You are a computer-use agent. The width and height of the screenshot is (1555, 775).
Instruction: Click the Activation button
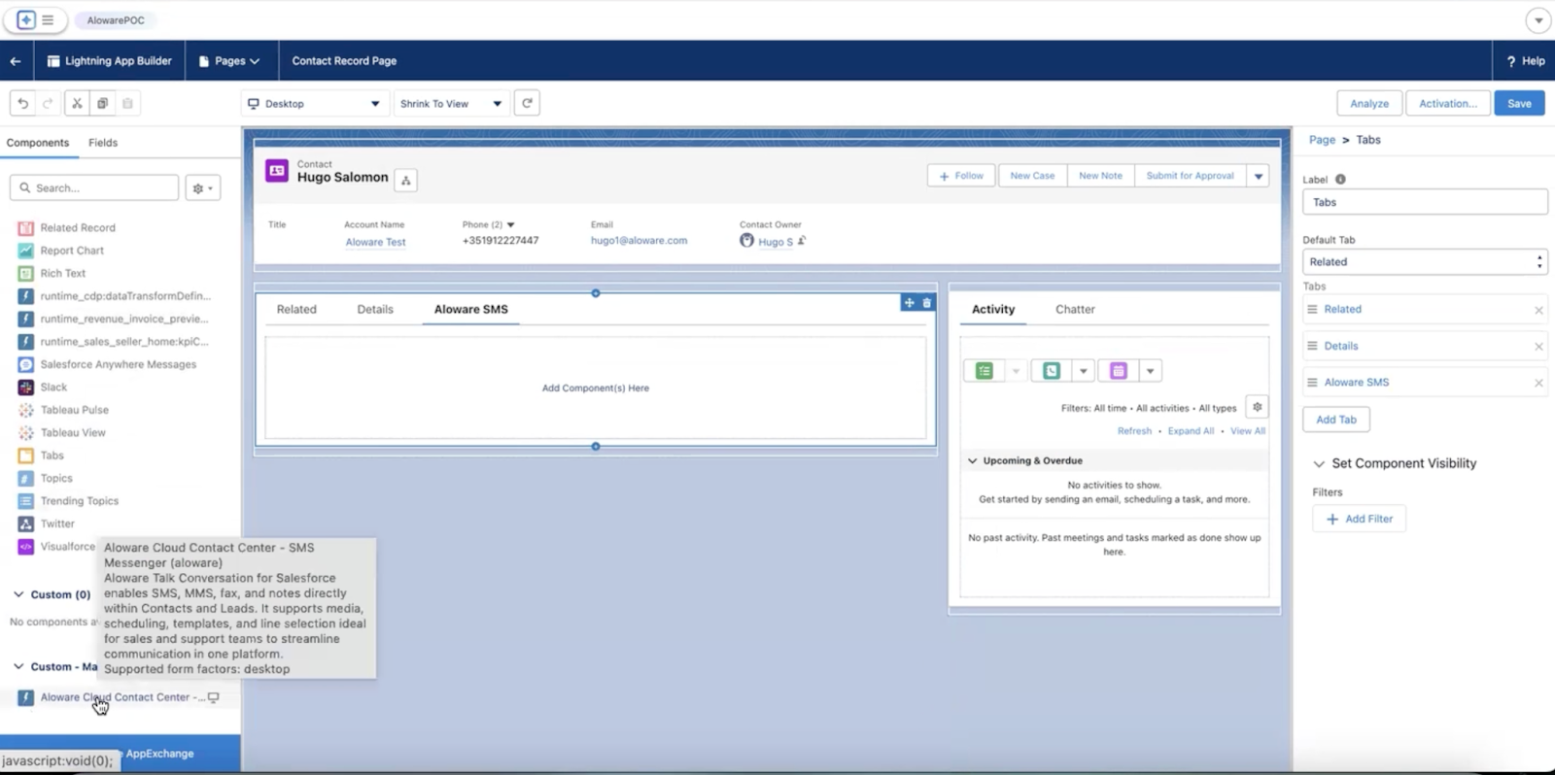pos(1448,104)
